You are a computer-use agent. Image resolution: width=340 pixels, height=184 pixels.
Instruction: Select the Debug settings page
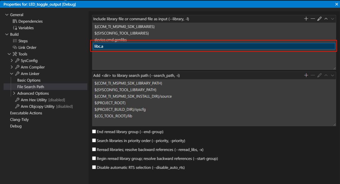pyautogui.click(x=16, y=126)
